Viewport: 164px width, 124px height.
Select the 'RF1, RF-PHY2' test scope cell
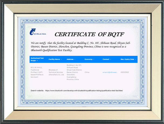click(37, 72)
